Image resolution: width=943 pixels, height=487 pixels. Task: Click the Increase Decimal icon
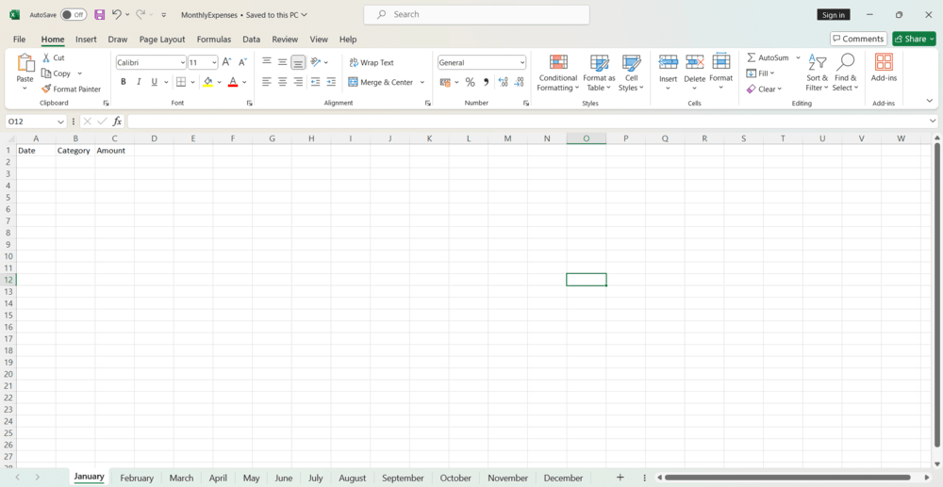[x=504, y=82]
